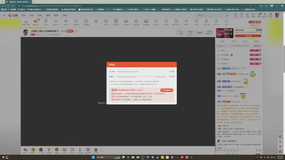Click the streamer avatar beside the room title
Image resolution: width=285 pixels, height=160 pixels.
[26, 32]
